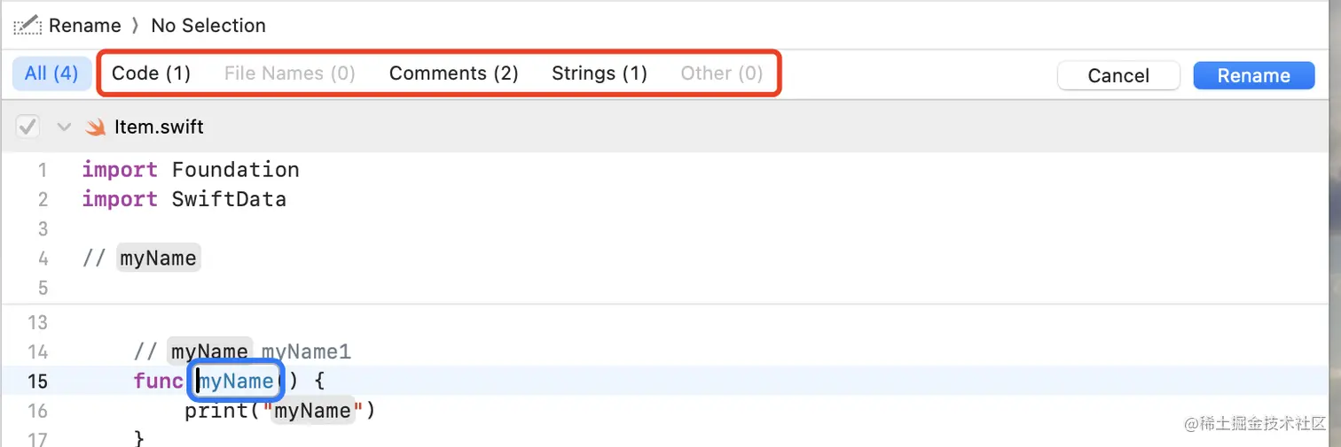Open the File Names (0) tab
Screen dimensions: 1341x447
(x=290, y=73)
